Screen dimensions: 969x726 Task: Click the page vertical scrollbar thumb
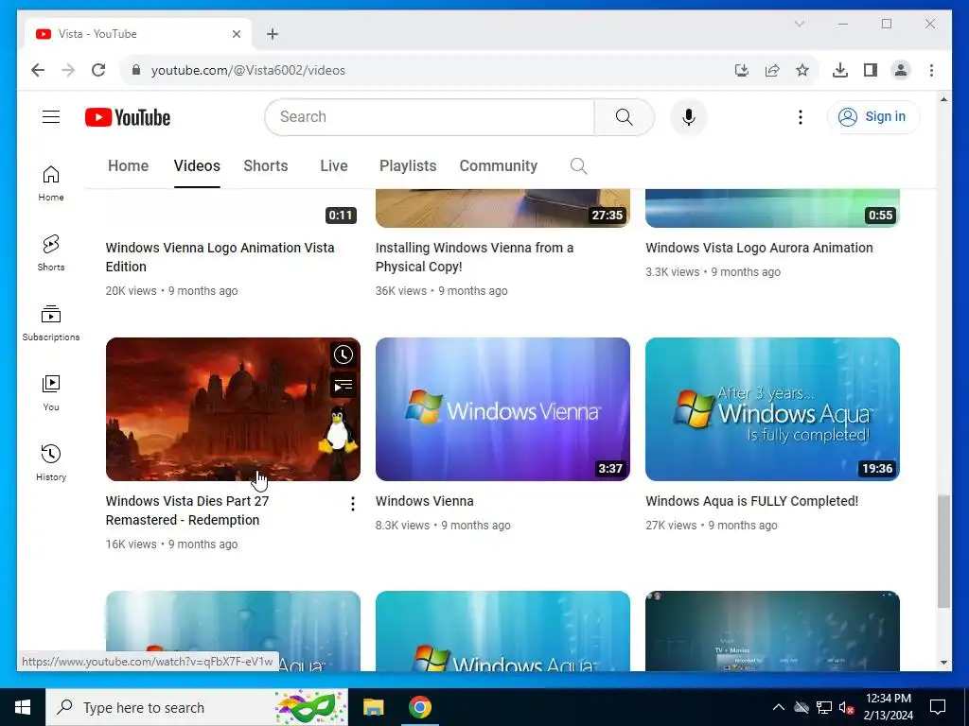(x=943, y=551)
